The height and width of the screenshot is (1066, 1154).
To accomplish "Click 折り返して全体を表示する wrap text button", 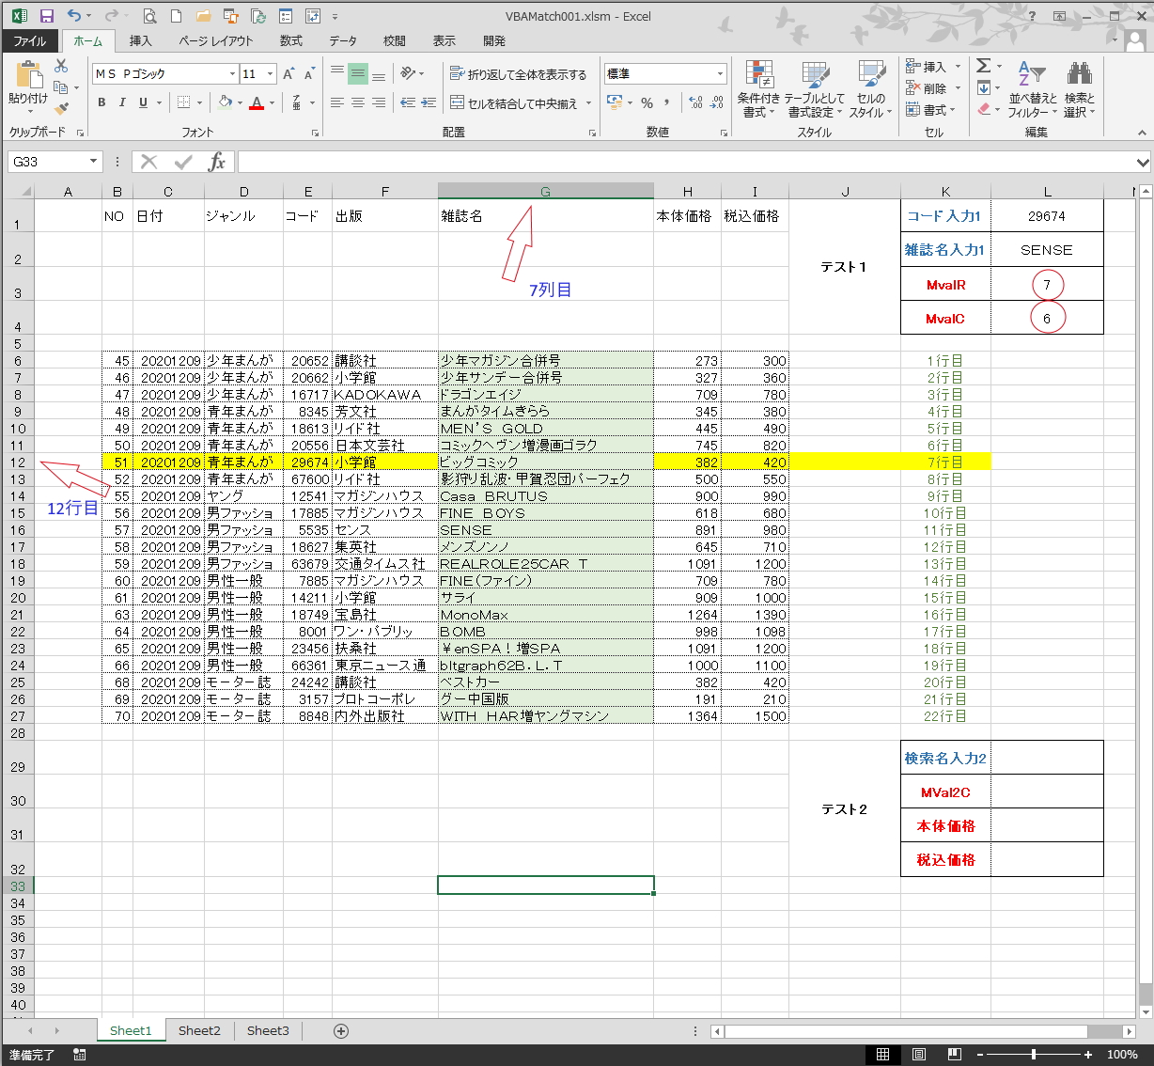I will (518, 73).
